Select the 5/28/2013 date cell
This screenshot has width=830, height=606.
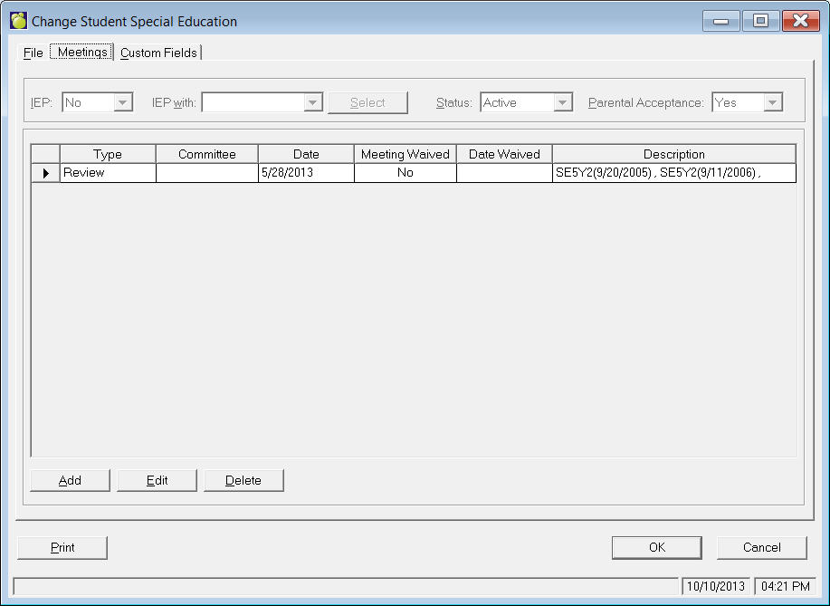tap(306, 173)
